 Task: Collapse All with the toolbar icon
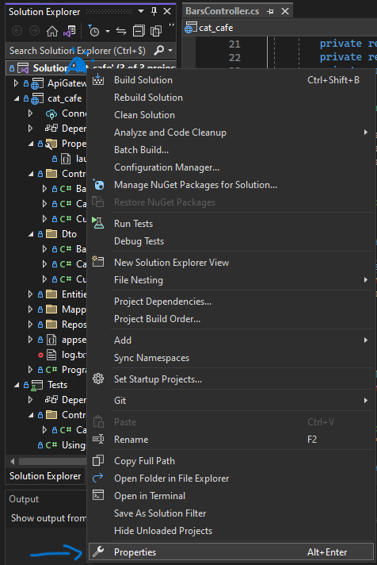point(139,32)
